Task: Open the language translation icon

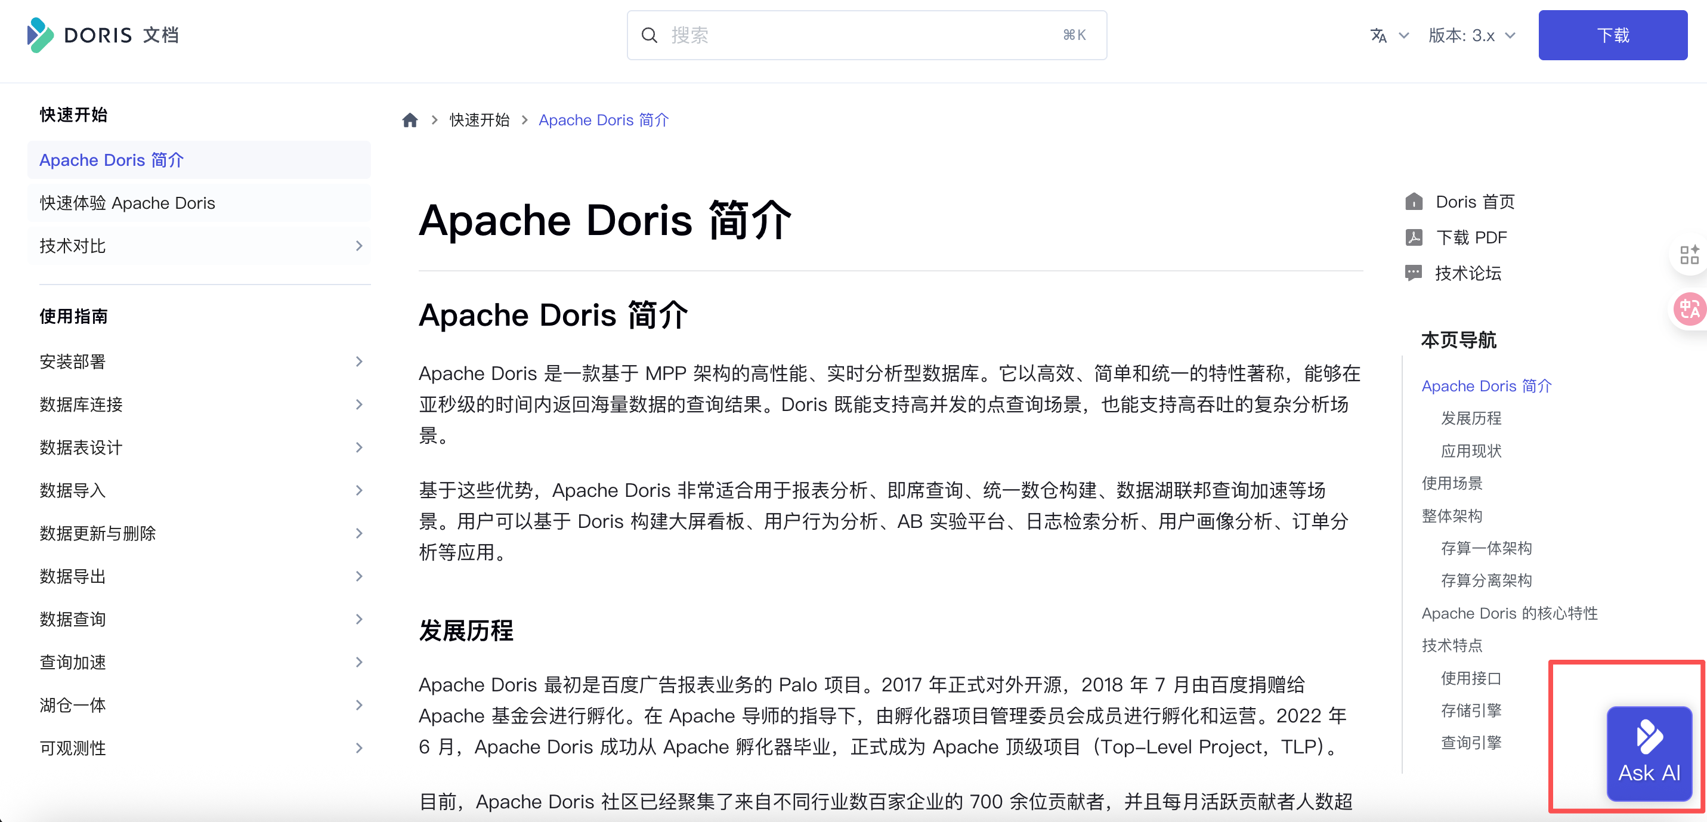Action: [x=1379, y=35]
